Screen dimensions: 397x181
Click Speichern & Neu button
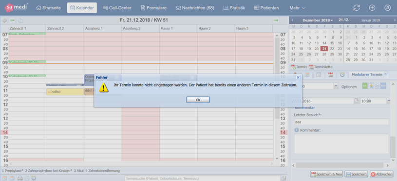coord(327,174)
